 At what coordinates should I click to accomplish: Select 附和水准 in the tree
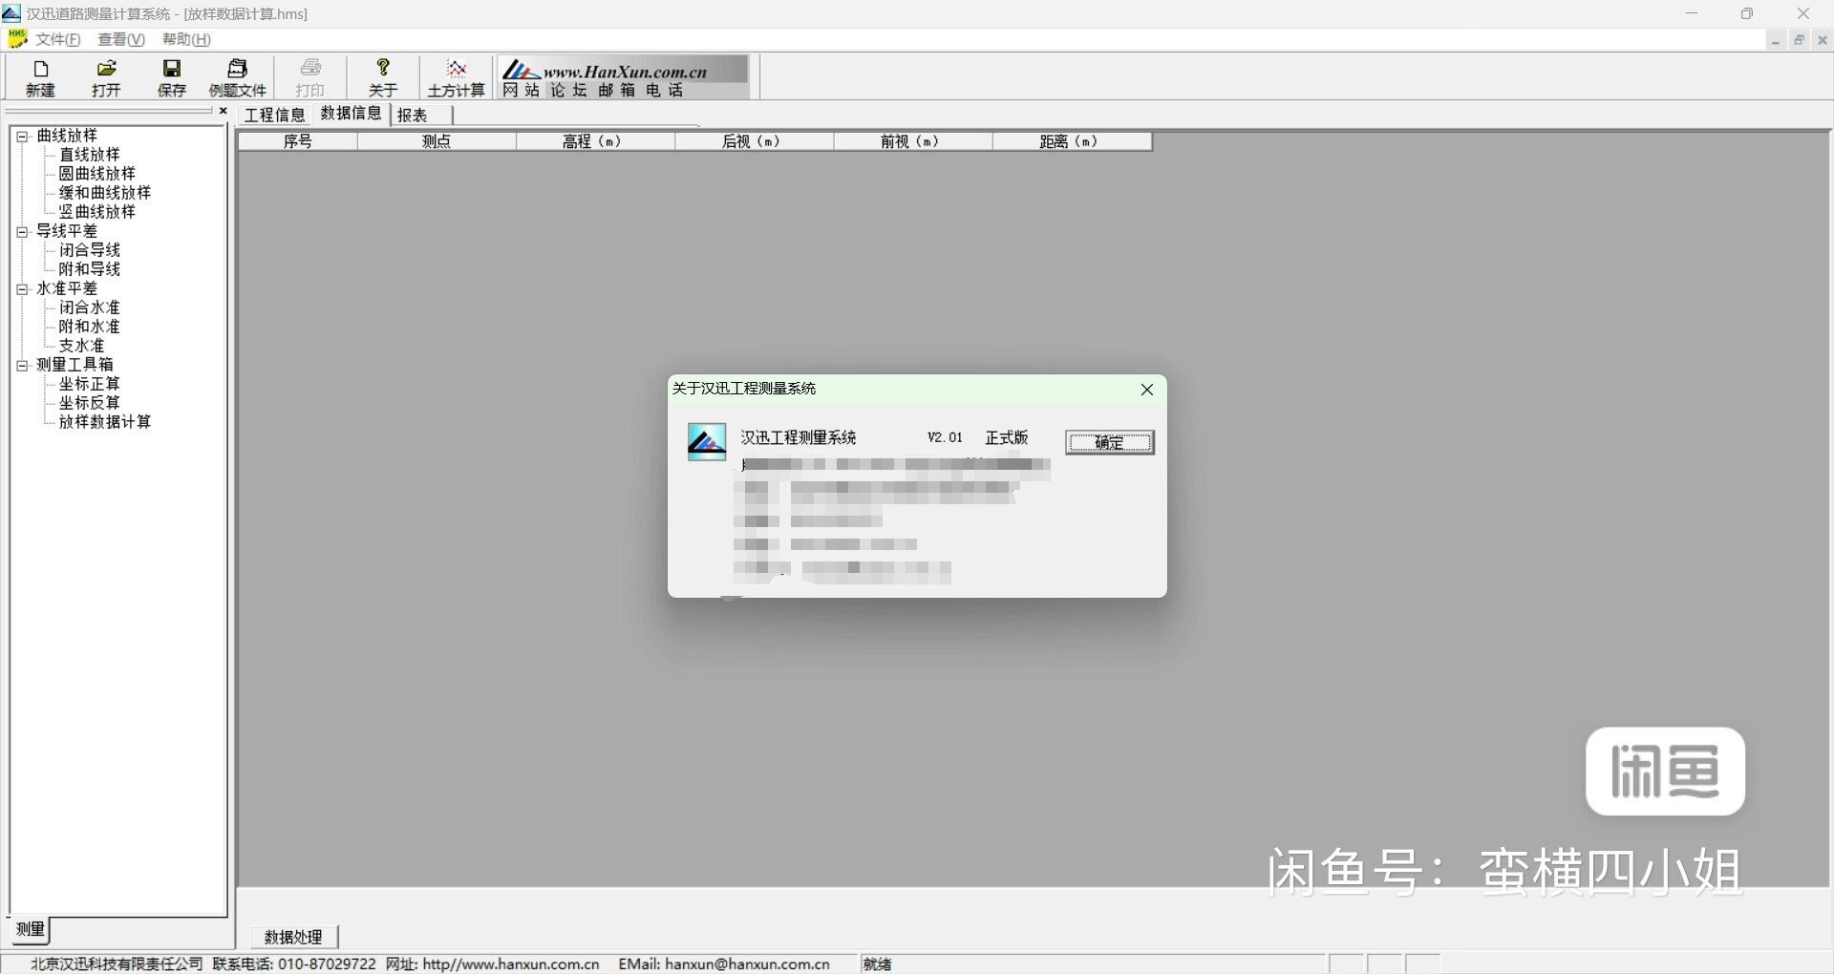click(x=90, y=327)
